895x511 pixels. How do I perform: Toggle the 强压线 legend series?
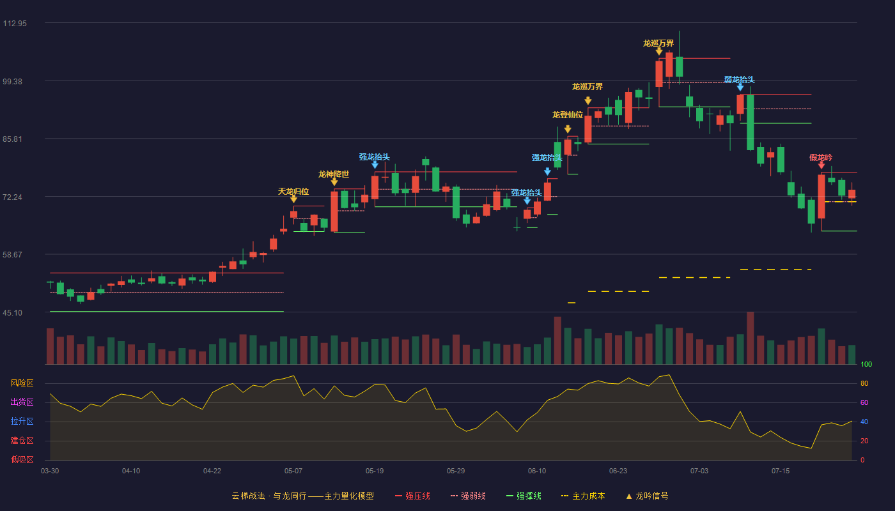412,496
